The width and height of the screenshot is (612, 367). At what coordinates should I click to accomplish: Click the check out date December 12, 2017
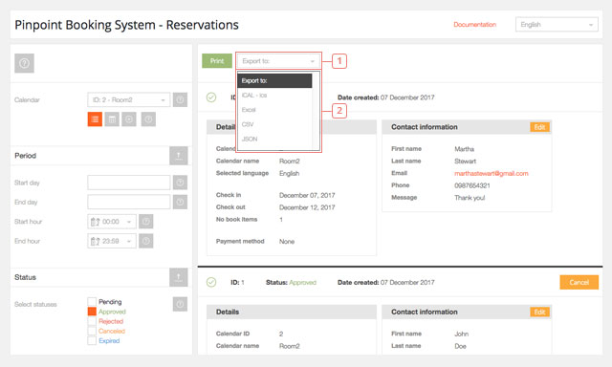[307, 207]
